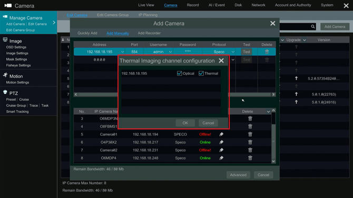Open the Account and Authority menu
Image resolution: width=353 pixels, height=198 pixels.
(x=293, y=5)
